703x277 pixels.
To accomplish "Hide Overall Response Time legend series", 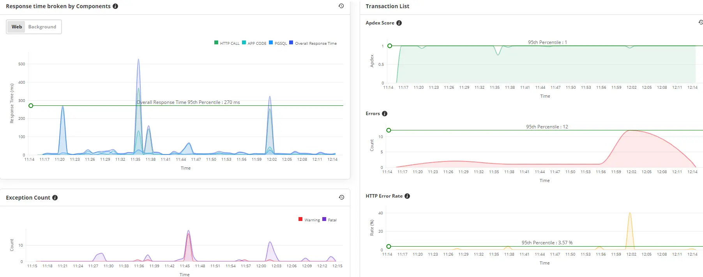I will 313,43.
